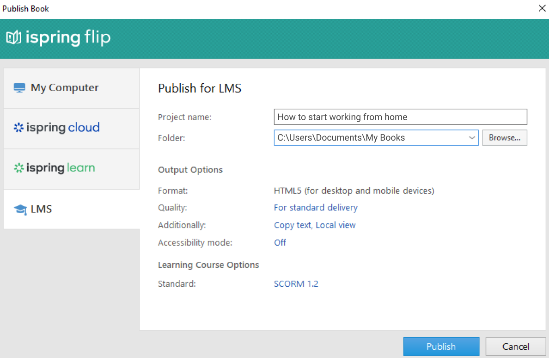This screenshot has width=549, height=358.
Task: Change the Standard from SCORM 1.2
Action: [x=296, y=284]
